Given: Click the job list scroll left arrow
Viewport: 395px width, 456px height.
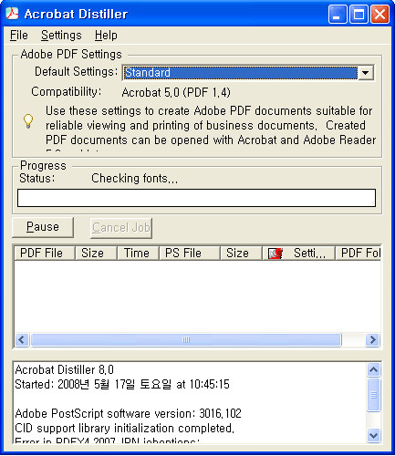Looking at the screenshot, I should pos(22,339).
